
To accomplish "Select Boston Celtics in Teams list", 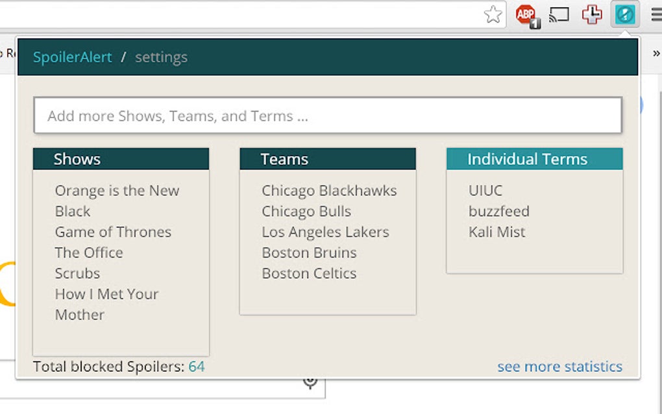I will [309, 273].
